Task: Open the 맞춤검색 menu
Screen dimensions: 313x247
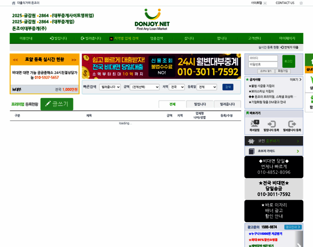Action: [x=156, y=38]
